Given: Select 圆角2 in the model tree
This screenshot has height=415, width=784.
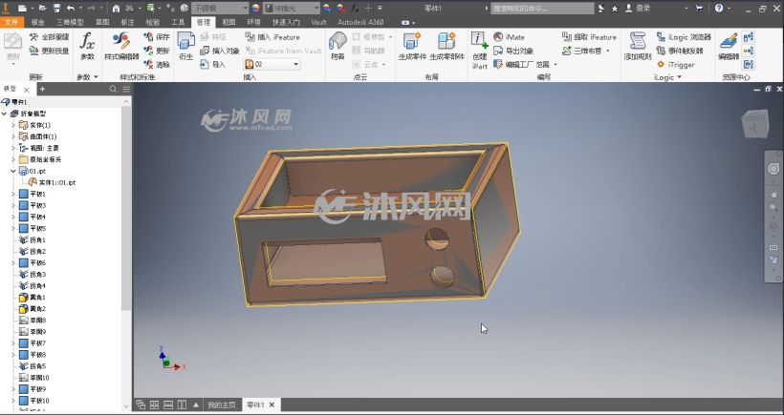Looking at the screenshot, I should click(32, 309).
